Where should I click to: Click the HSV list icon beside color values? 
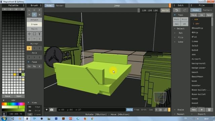[x=4, y=114]
